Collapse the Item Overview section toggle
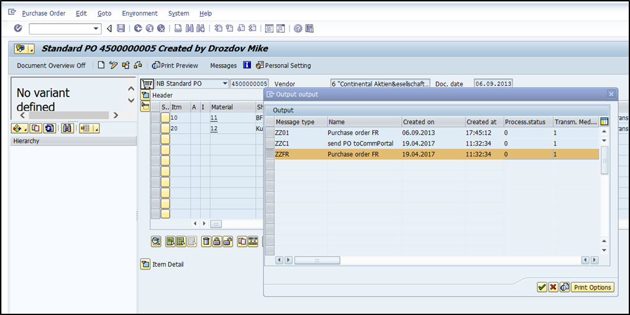This screenshot has width=630, height=315. [x=145, y=106]
